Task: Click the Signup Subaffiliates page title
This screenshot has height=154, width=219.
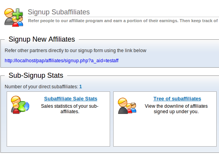Action: click(x=59, y=12)
